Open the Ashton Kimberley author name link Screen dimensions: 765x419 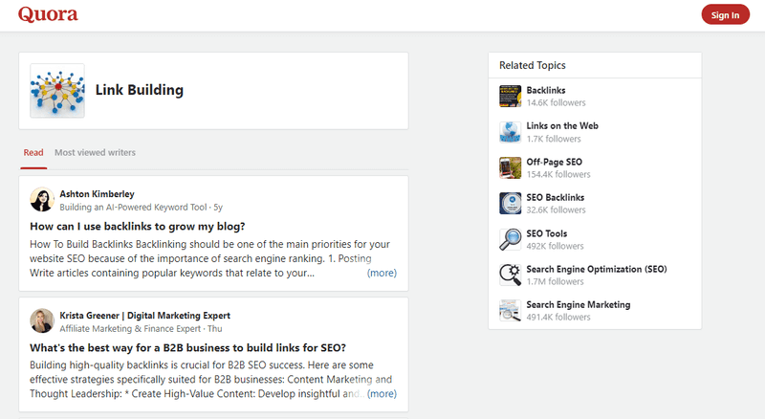(x=98, y=194)
